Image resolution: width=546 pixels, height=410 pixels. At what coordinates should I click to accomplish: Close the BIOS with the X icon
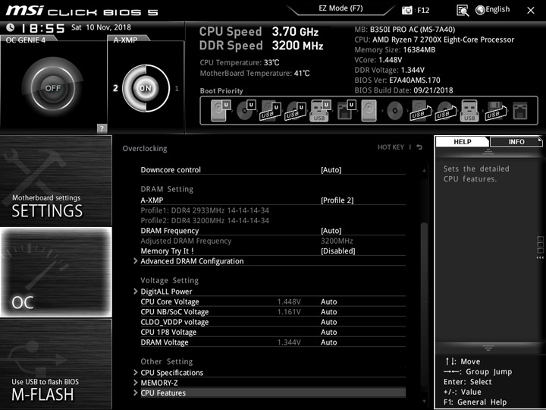(x=530, y=11)
